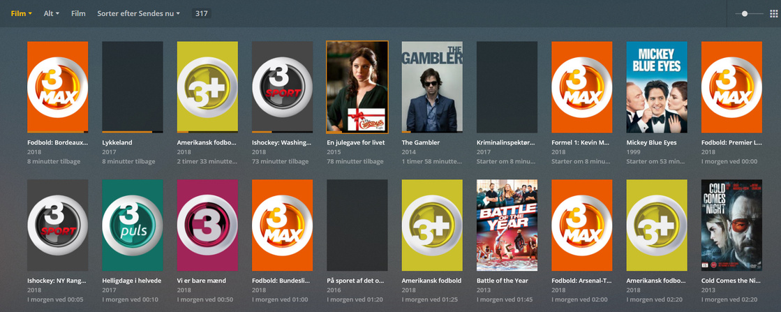The image size is (781, 312).
Task: Open Mickey Blue Eyes poster
Action: [x=657, y=87]
